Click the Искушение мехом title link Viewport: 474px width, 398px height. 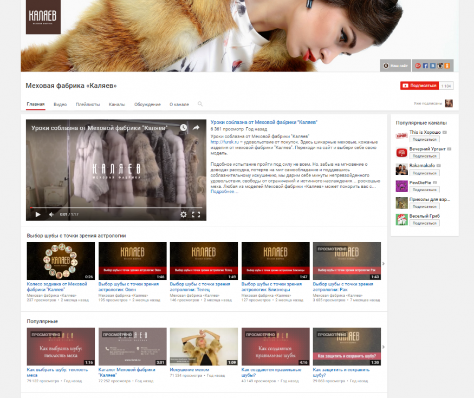pyautogui.click(x=190, y=370)
